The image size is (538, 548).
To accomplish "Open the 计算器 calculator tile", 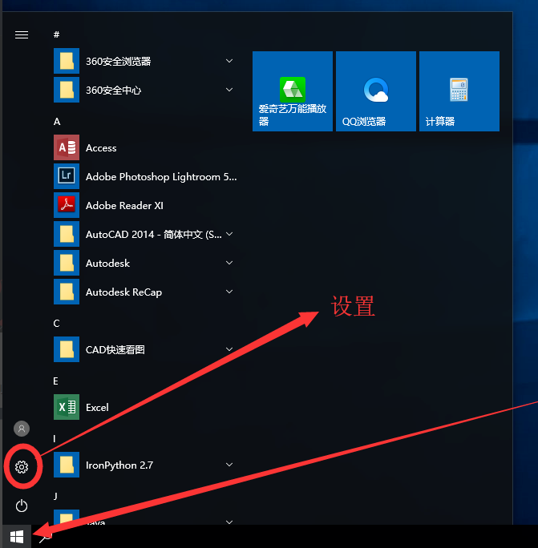I will (459, 91).
